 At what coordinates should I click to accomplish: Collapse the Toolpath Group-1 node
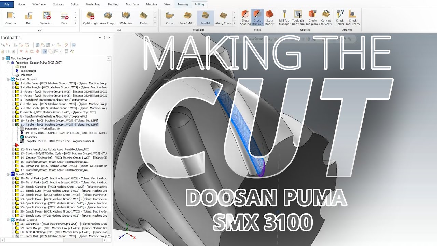(8, 79)
